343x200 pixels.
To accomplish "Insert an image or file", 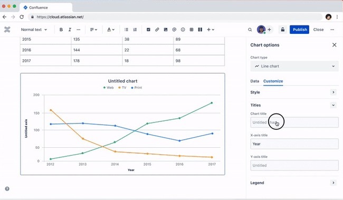I will coord(166,30).
